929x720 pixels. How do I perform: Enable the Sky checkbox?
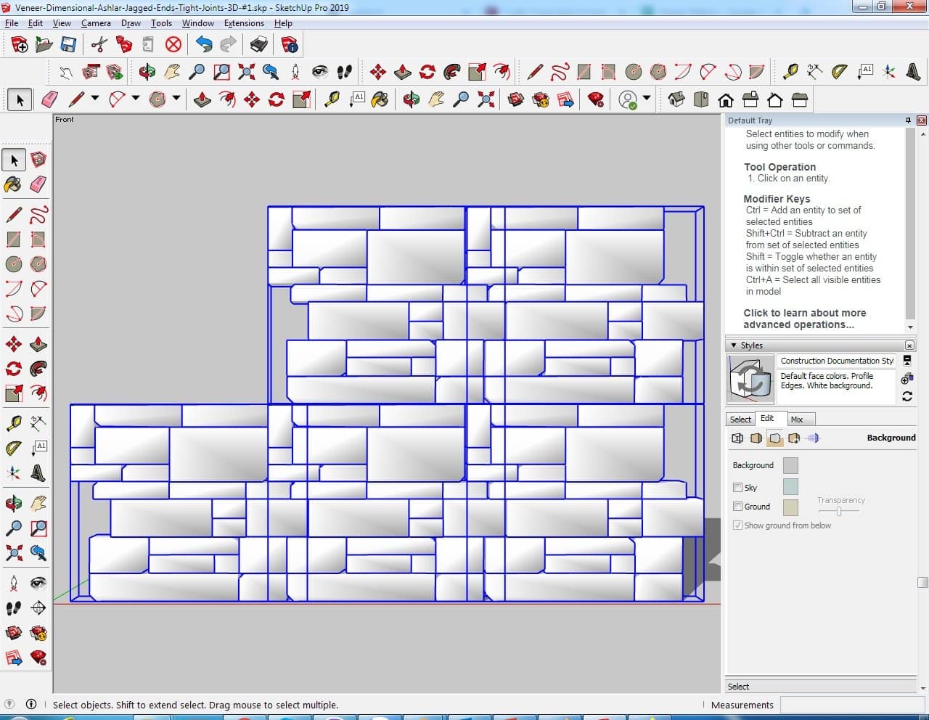coord(737,488)
